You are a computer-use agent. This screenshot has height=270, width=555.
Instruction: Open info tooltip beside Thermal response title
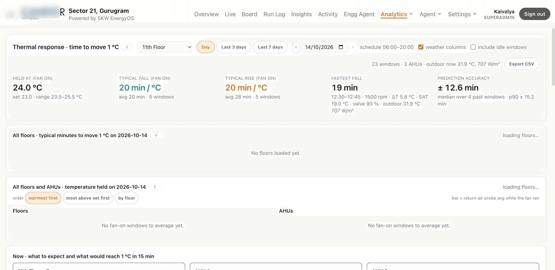pos(127,47)
